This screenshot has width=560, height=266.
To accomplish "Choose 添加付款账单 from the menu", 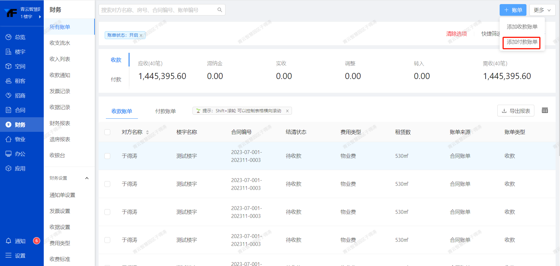I will (x=521, y=42).
